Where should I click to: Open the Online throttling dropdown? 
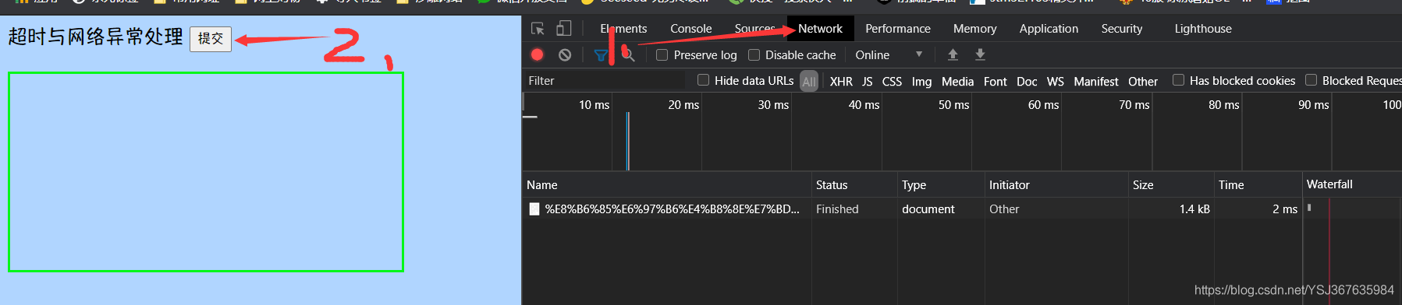(889, 55)
